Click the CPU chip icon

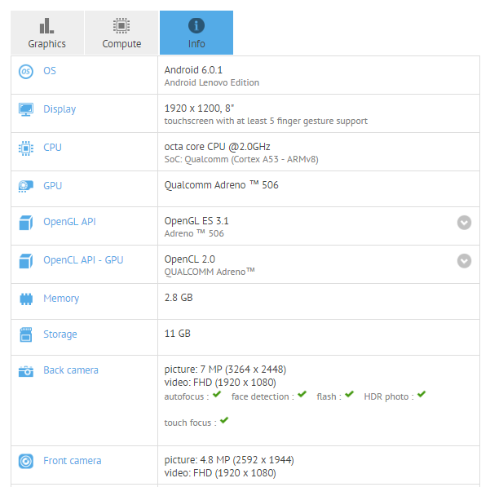(x=26, y=148)
